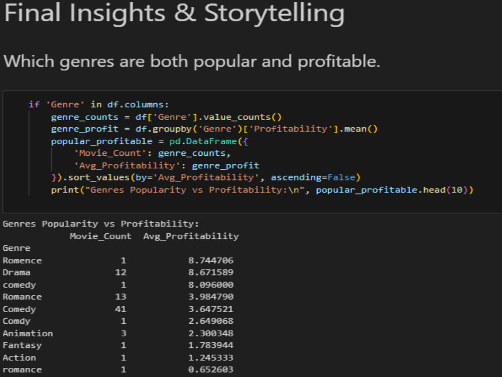Click the 'Animation' genre row label
The height and width of the screenshot is (377, 502).
[28, 333]
